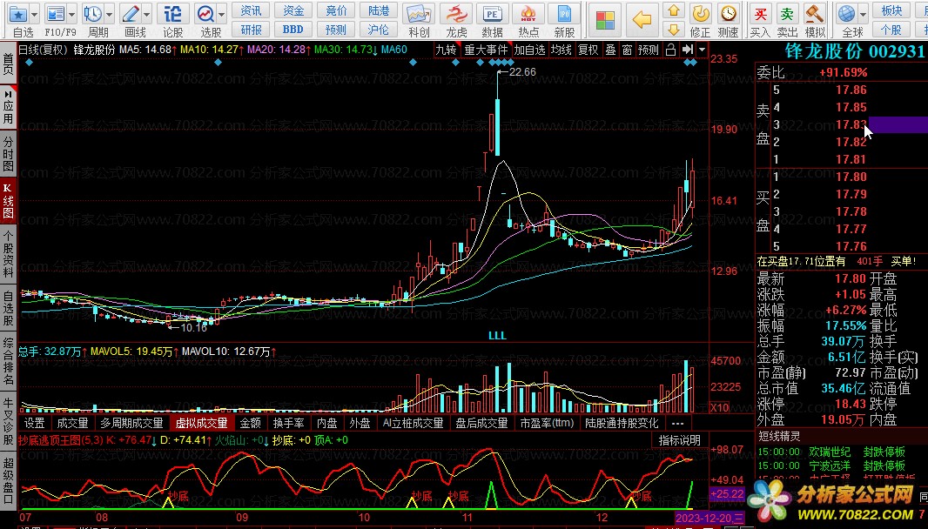The image size is (928, 529).
Task: Click the jump-to-end arrow icon above chart
Action: click(x=687, y=50)
